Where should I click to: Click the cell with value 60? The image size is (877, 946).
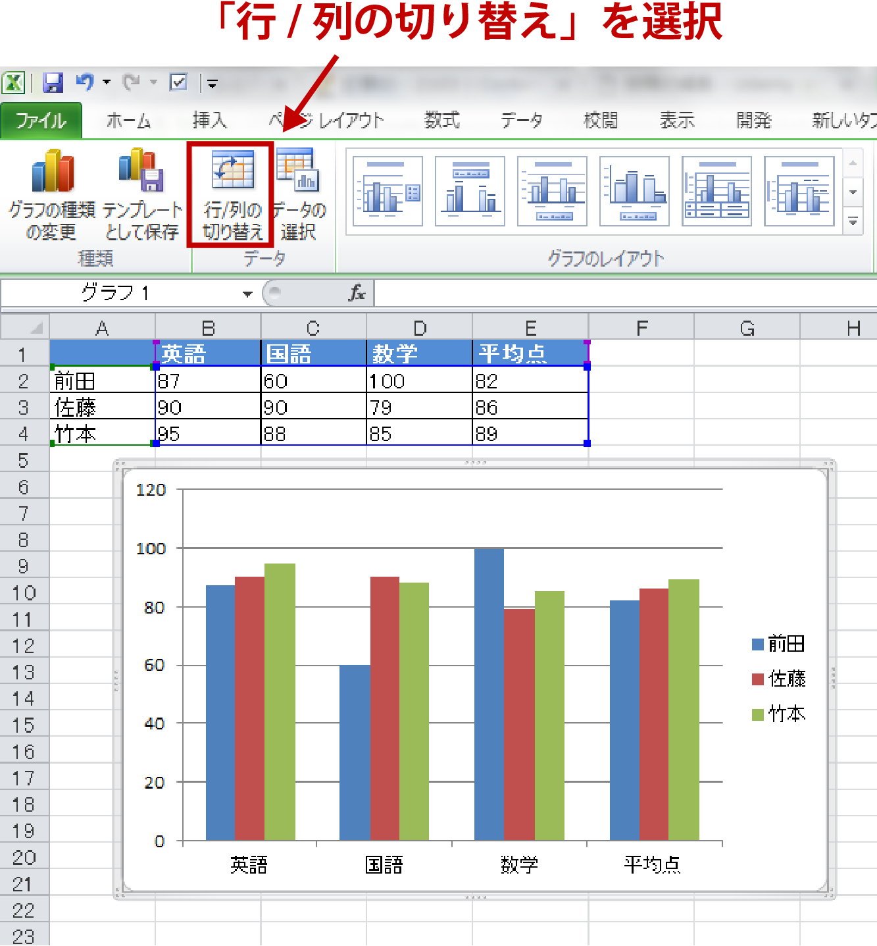(x=314, y=380)
